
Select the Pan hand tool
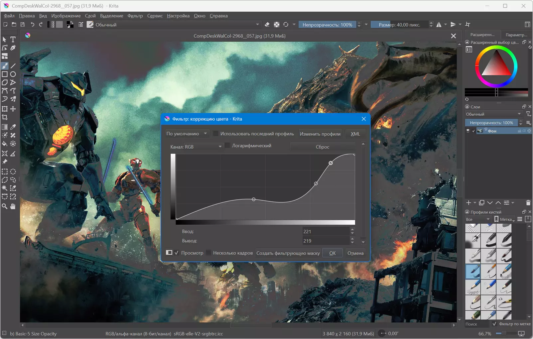13,206
